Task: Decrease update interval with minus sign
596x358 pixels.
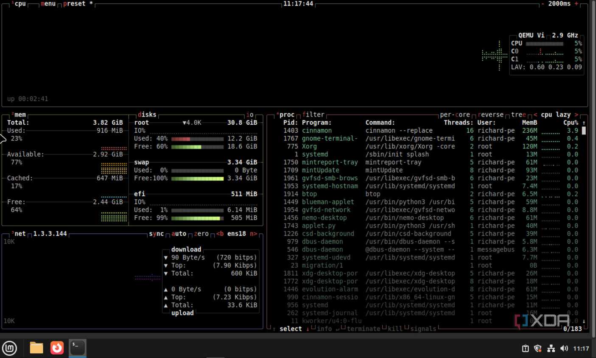Action: pyautogui.click(x=543, y=3)
